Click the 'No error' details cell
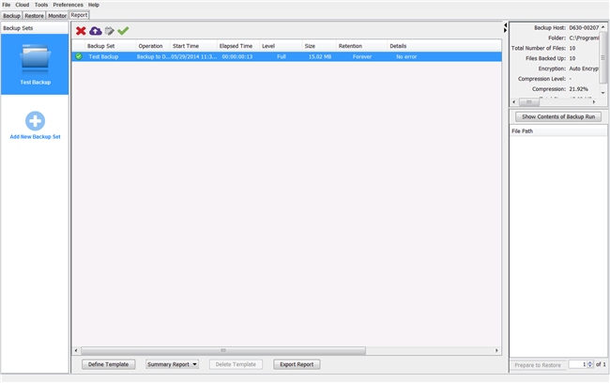Image resolution: width=610 pixels, height=383 pixels. pyautogui.click(x=406, y=56)
